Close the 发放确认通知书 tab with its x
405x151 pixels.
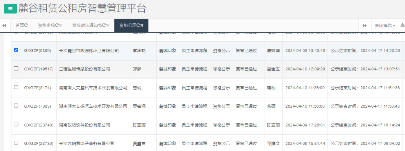tap(107, 25)
